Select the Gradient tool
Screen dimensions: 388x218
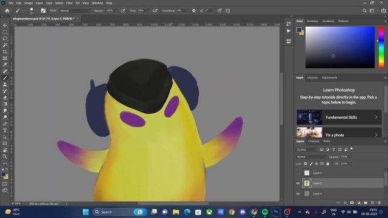[5, 104]
